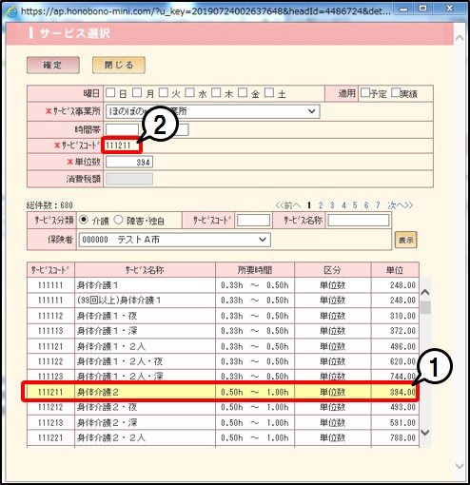Select the 障害・独自 radio button

click(x=118, y=220)
